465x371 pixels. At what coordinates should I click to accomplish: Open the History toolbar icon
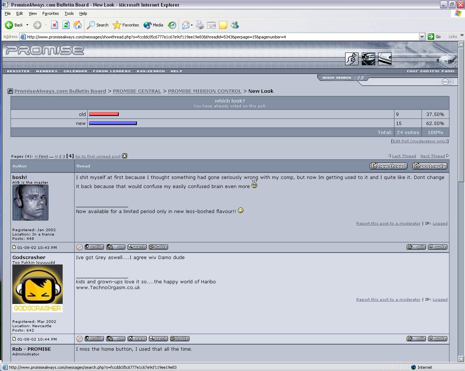click(x=172, y=25)
